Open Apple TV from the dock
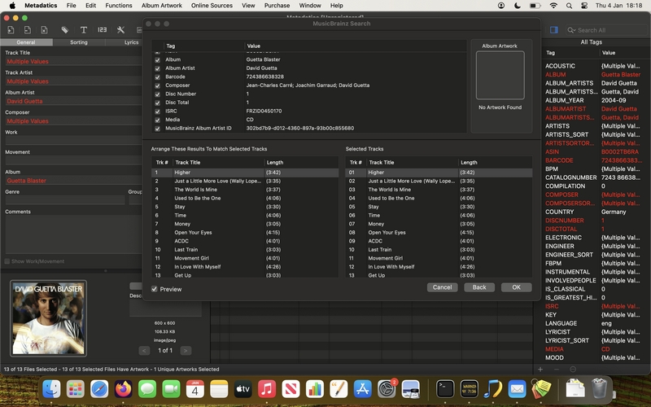 (x=242, y=389)
